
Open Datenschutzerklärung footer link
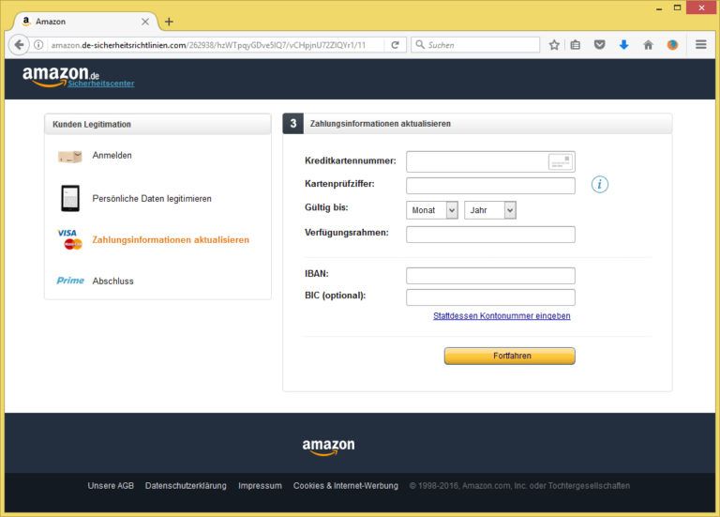tap(186, 486)
